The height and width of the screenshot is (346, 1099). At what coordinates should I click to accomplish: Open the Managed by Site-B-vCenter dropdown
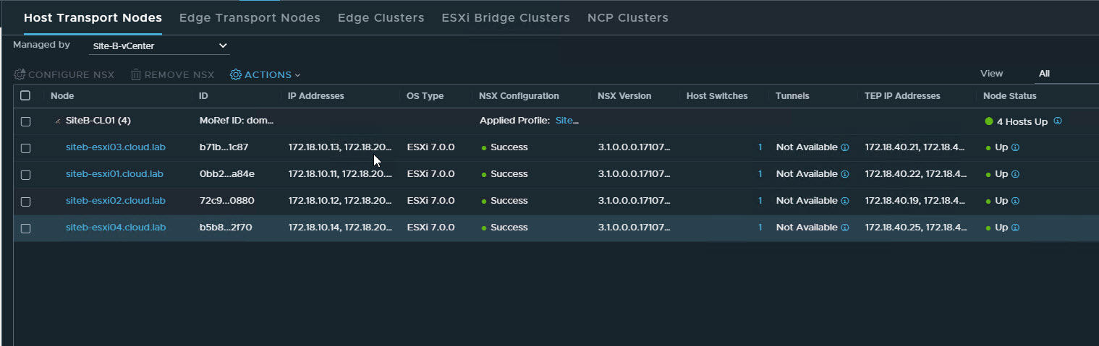click(159, 46)
